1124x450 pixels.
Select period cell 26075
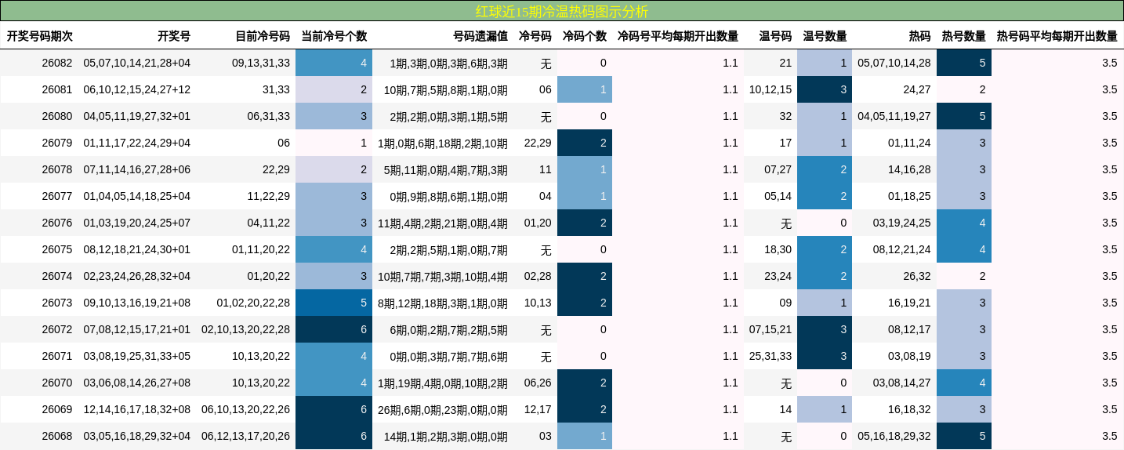pyautogui.click(x=57, y=249)
